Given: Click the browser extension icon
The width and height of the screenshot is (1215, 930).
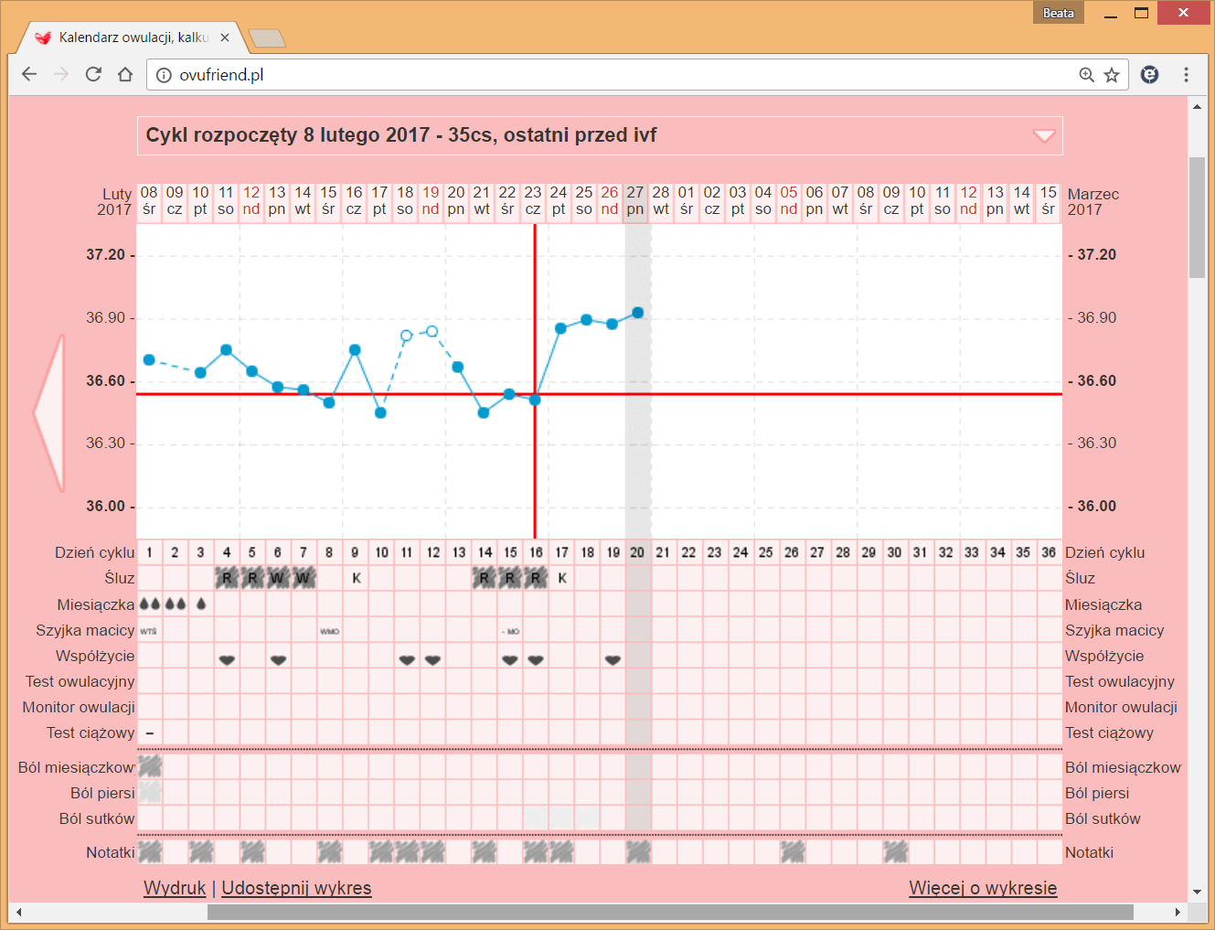Looking at the screenshot, I should pyautogui.click(x=1150, y=75).
